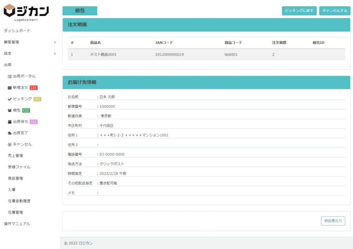Screen dimensions: 353x249
Task: Click the 納品書出力 button
Action: 333,221
